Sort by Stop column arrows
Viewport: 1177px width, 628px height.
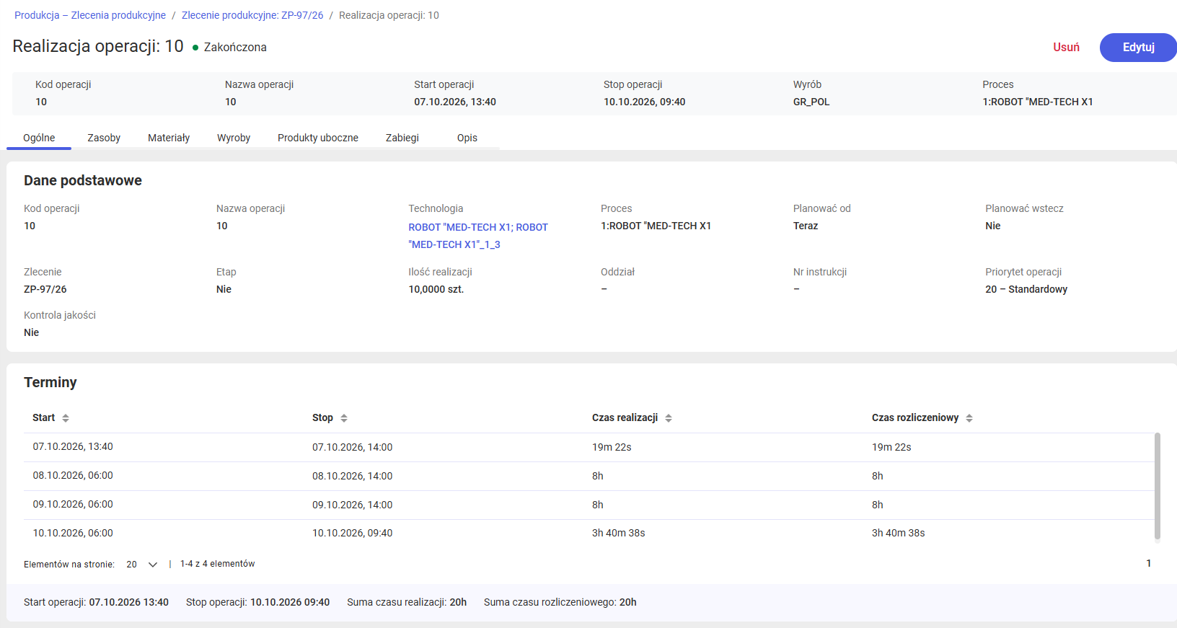pyautogui.click(x=344, y=418)
